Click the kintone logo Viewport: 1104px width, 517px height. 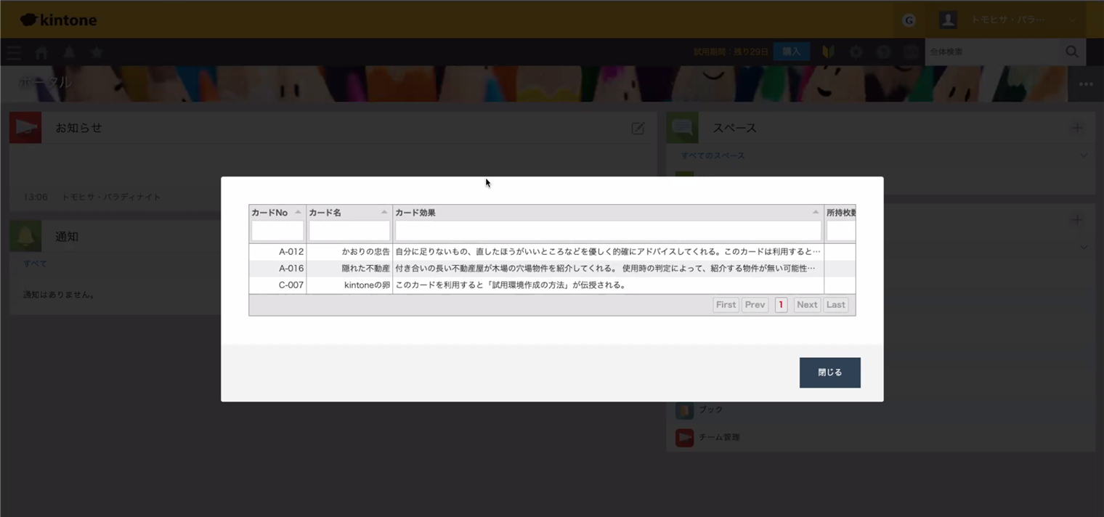pyautogui.click(x=58, y=20)
